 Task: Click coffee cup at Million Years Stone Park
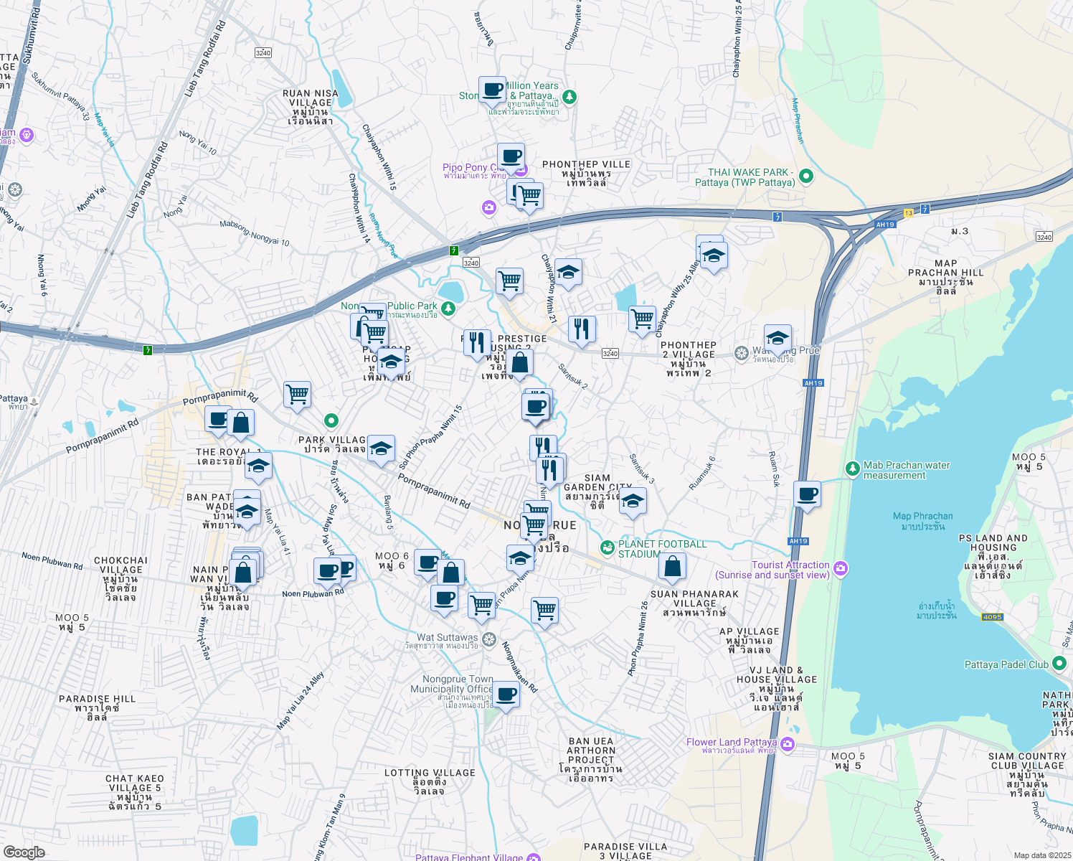pyautogui.click(x=492, y=90)
